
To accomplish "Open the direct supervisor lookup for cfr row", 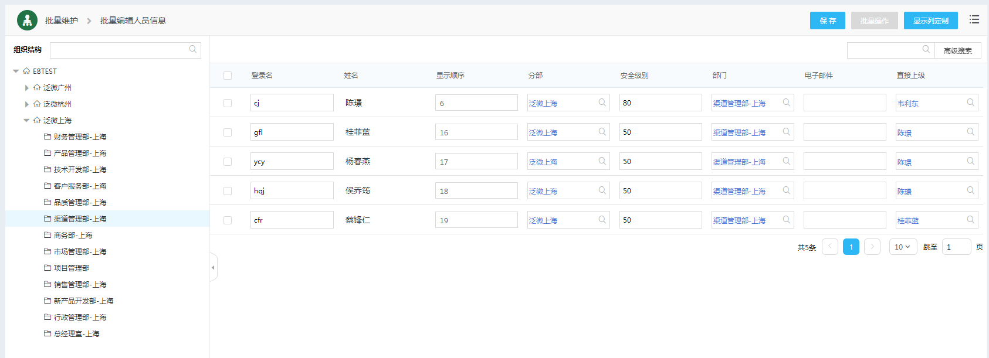I will 970,220.
